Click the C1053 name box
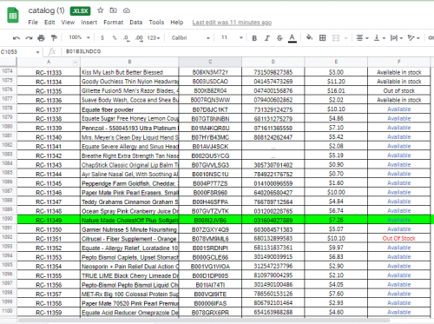Image resolution: width=434 pixels, height=324 pixels. pyautogui.click(x=17, y=52)
